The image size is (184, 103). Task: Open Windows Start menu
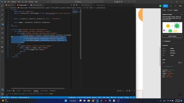[66, 101]
